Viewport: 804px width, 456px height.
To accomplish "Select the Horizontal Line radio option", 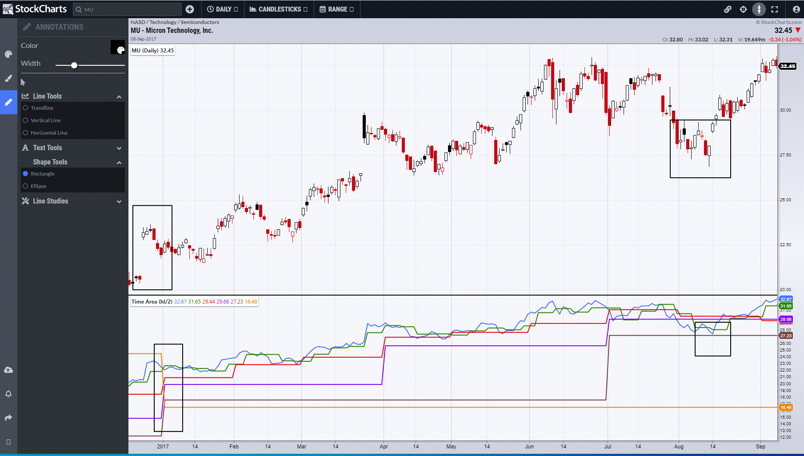I will pyautogui.click(x=26, y=133).
